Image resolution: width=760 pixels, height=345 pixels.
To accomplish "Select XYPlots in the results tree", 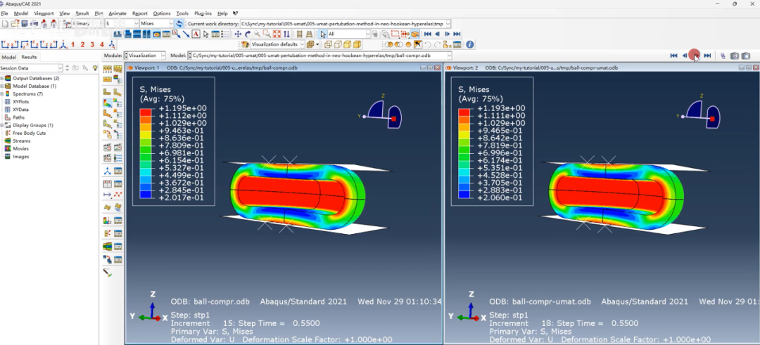I will 21,101.
